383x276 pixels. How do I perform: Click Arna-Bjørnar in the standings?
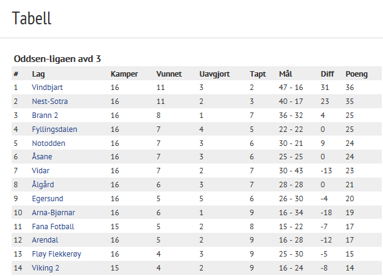(53, 213)
